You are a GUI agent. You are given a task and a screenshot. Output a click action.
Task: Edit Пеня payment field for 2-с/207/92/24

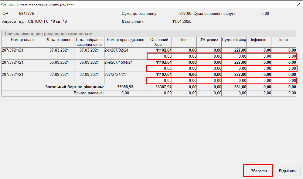pyautogui.click(x=184, y=56)
